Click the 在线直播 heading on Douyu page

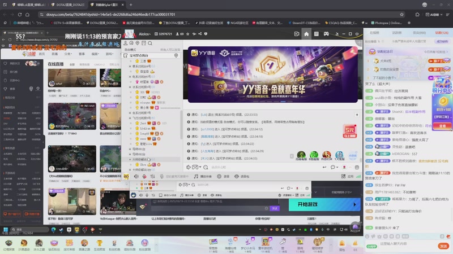(x=55, y=64)
